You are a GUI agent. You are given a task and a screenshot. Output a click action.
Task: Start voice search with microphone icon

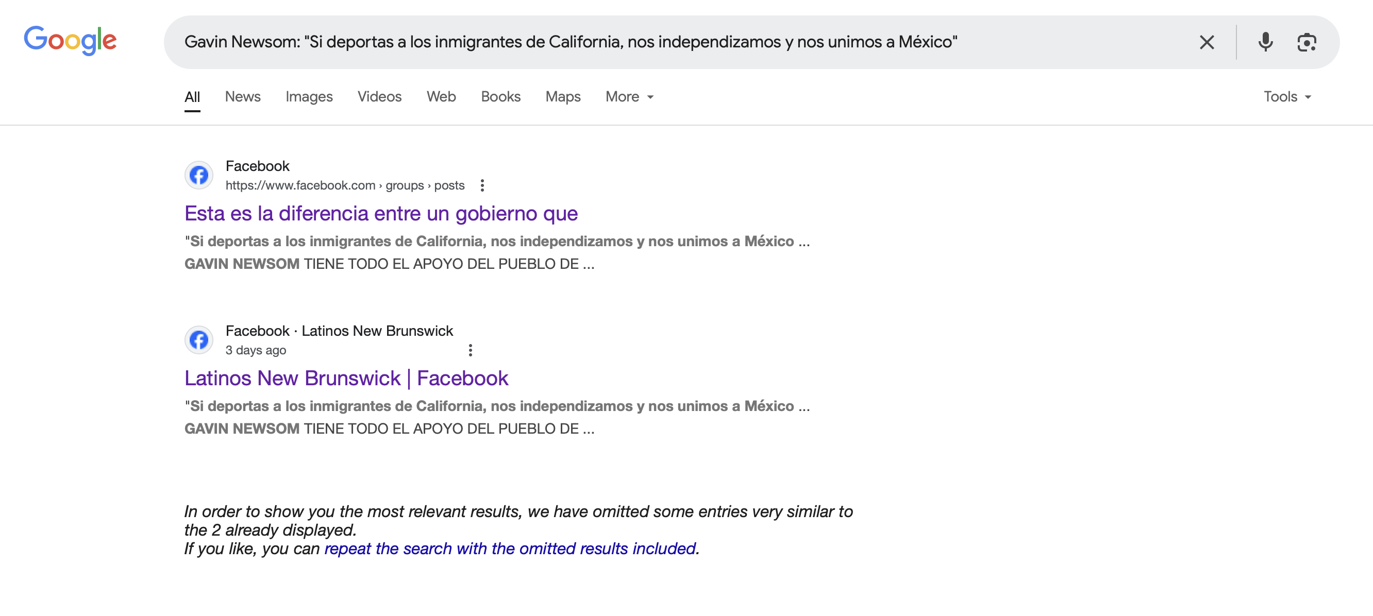(x=1265, y=42)
